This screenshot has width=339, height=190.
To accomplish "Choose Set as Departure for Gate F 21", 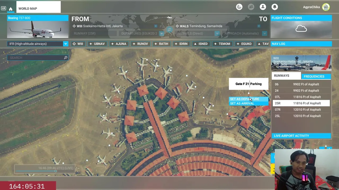I will pos(248,99).
